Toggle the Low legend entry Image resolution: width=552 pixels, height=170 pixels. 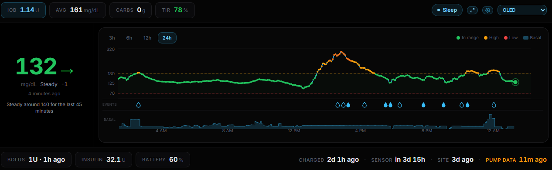coord(511,38)
